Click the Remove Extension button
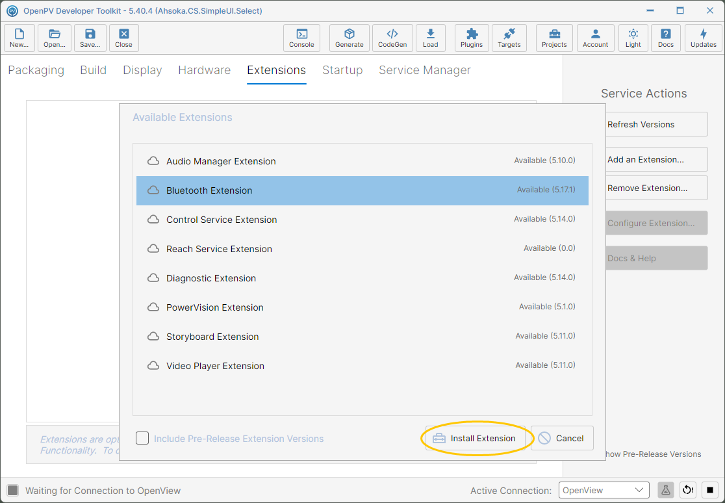The image size is (725, 503). coord(657,188)
